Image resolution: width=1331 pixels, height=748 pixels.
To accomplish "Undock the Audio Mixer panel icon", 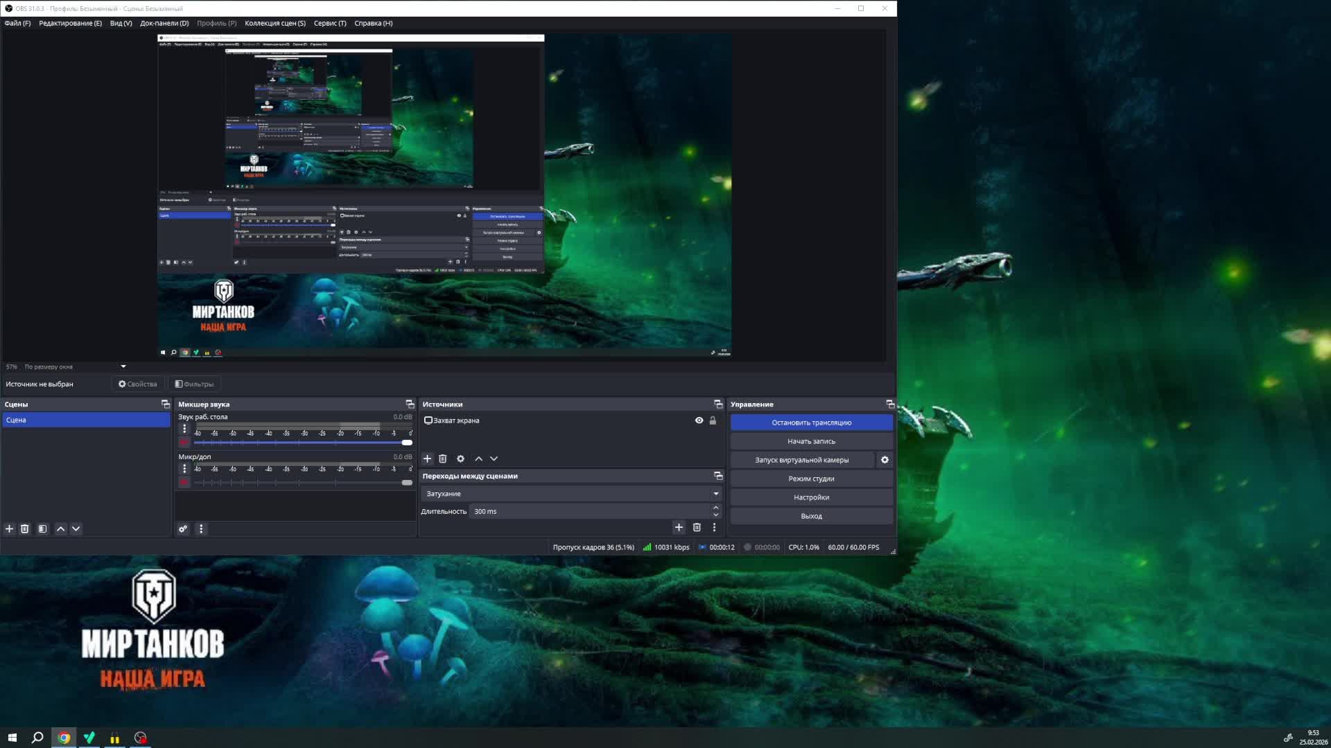I will 410,404.
